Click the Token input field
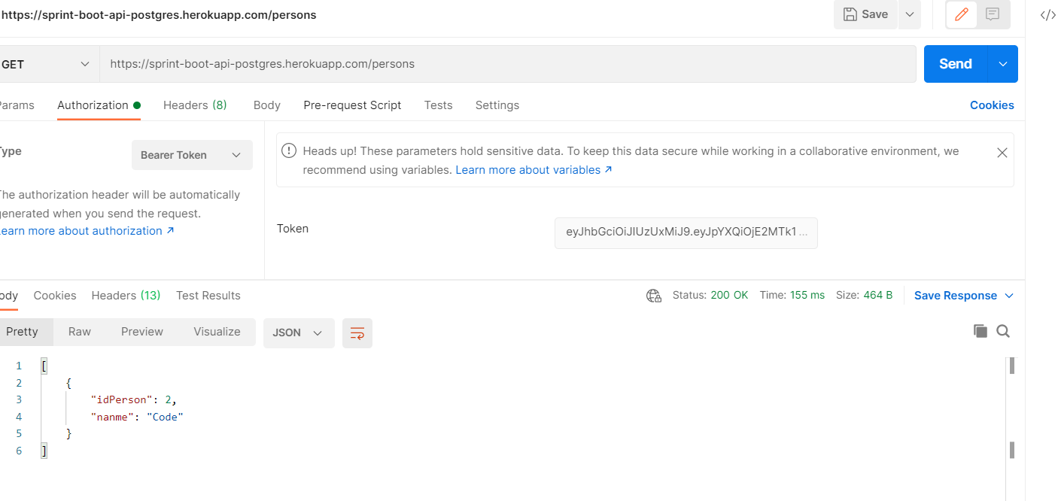Image resolution: width=1058 pixels, height=501 pixels. tap(686, 232)
